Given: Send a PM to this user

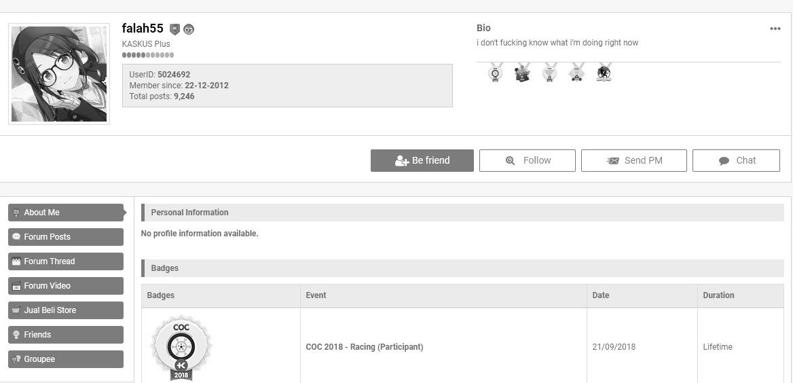Looking at the screenshot, I should [x=633, y=160].
